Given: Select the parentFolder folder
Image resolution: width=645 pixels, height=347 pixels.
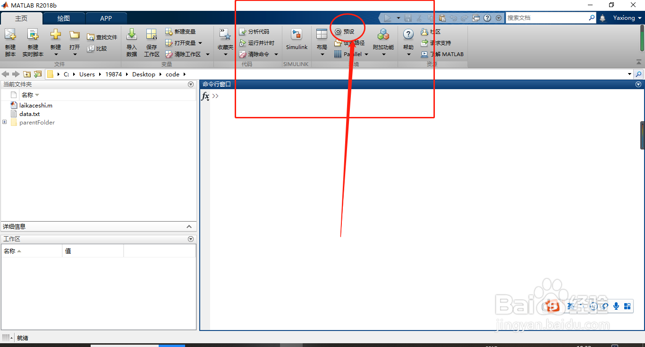Looking at the screenshot, I should tap(37, 122).
